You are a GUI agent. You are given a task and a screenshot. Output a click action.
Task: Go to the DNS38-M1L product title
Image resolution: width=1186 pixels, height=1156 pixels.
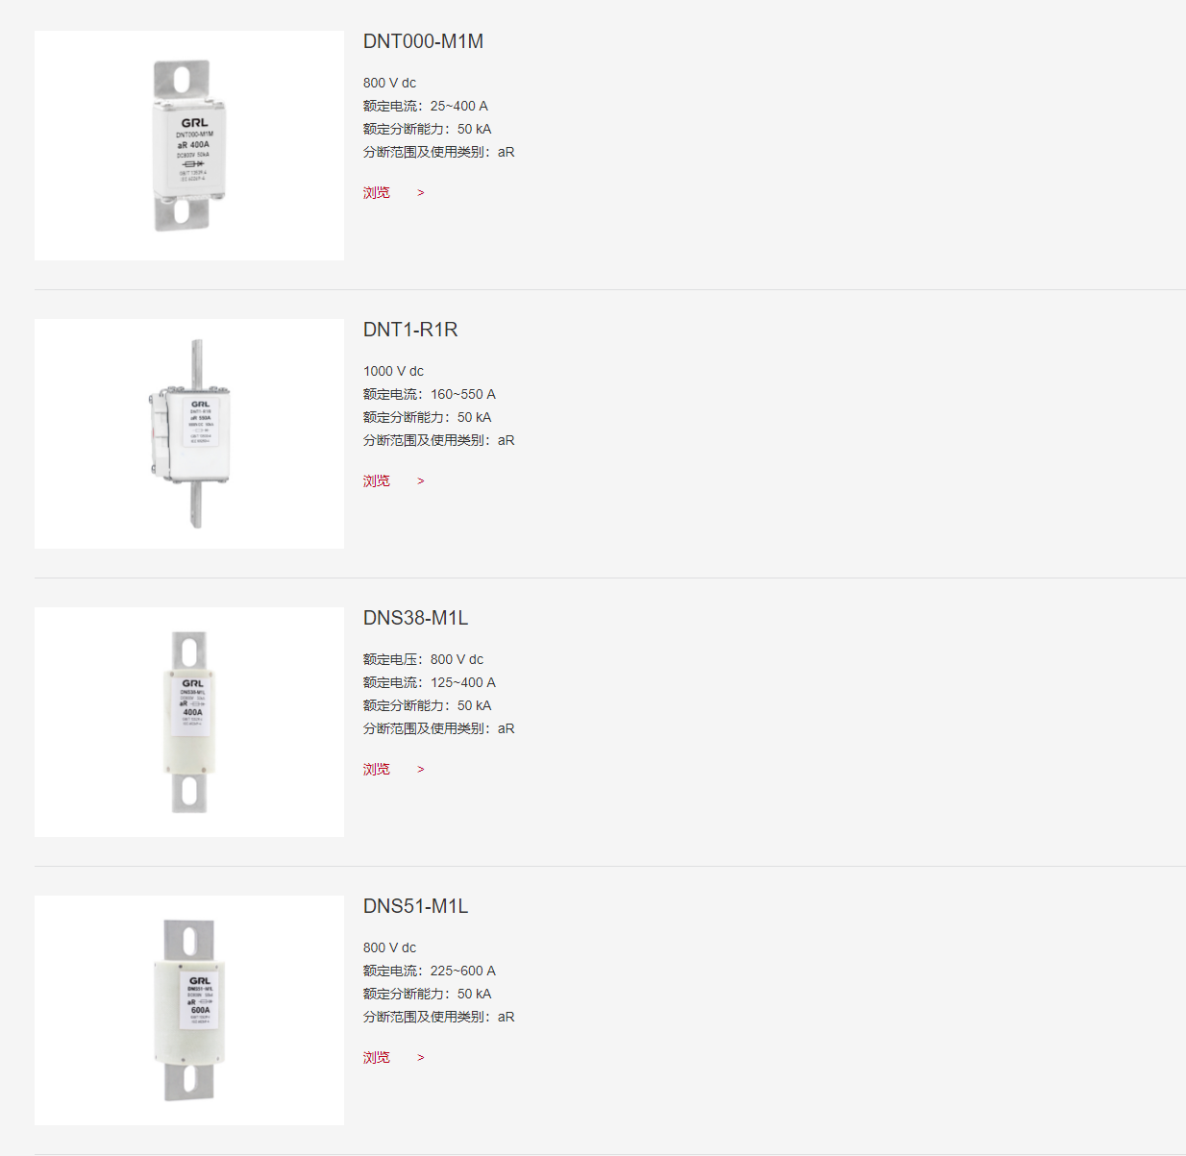pyautogui.click(x=415, y=618)
